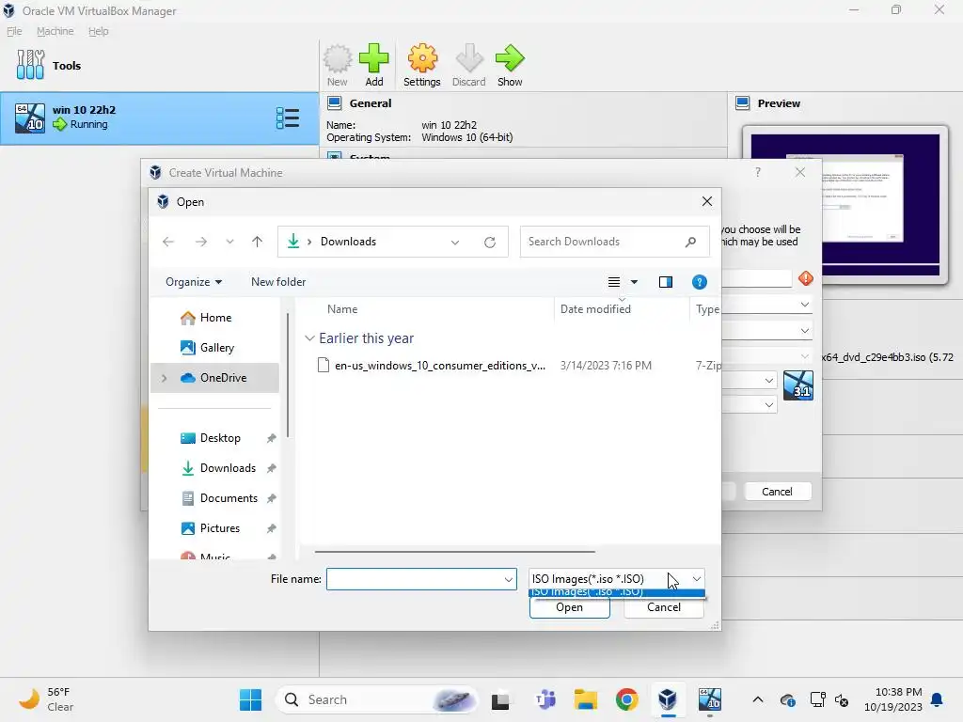Viewport: 963px width, 722px height.
Task: Select the Tools icon in the sidebar
Action: 30,65
